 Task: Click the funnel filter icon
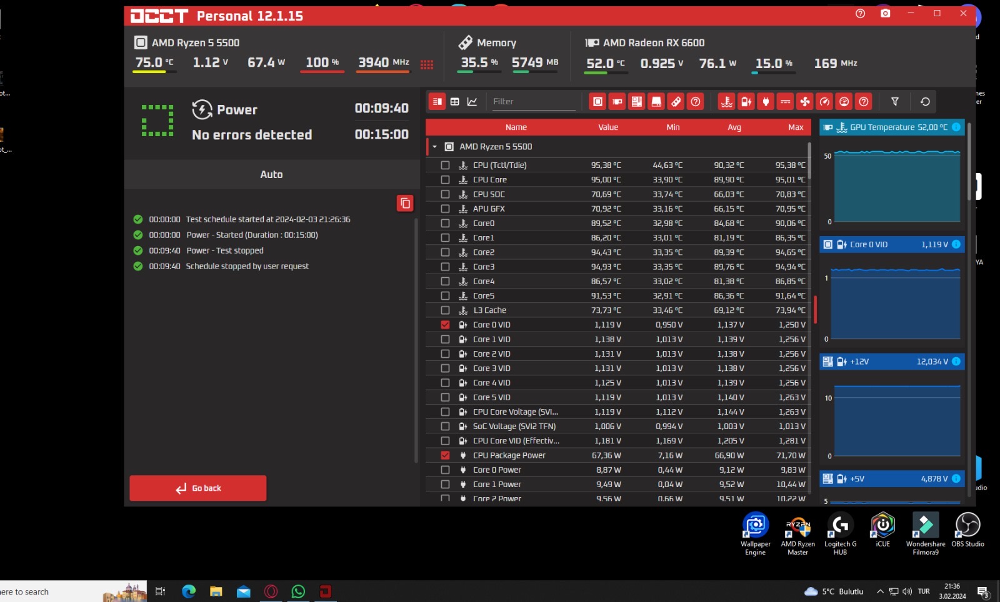click(895, 102)
